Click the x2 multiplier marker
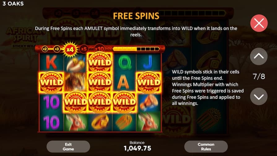Image resolution: width=277 pixels, height=156 pixels. [45, 49]
